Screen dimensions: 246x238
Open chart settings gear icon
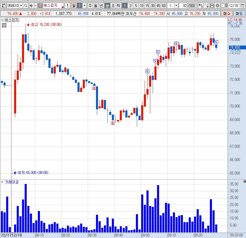click(218, 6)
